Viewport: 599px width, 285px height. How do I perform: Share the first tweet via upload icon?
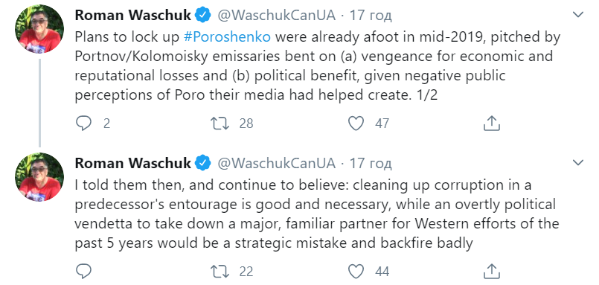click(492, 123)
